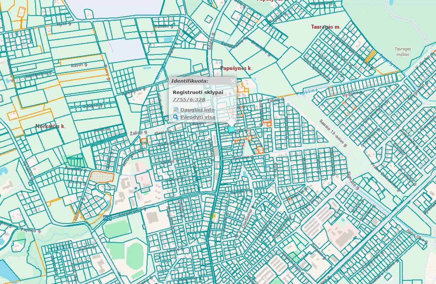This screenshot has height=284, width=436.
Task: Click the blue bus stop map icon
Action: pyautogui.click(x=107, y=218)
